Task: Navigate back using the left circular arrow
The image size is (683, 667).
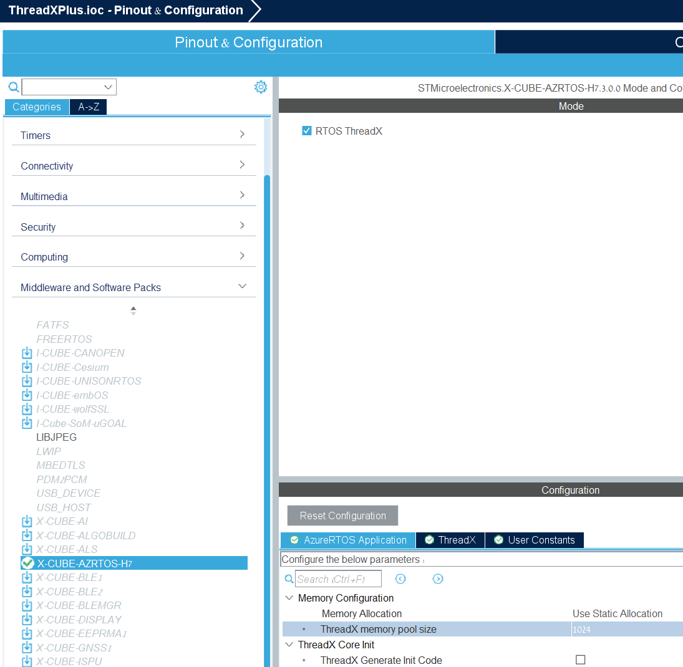Action: [400, 579]
